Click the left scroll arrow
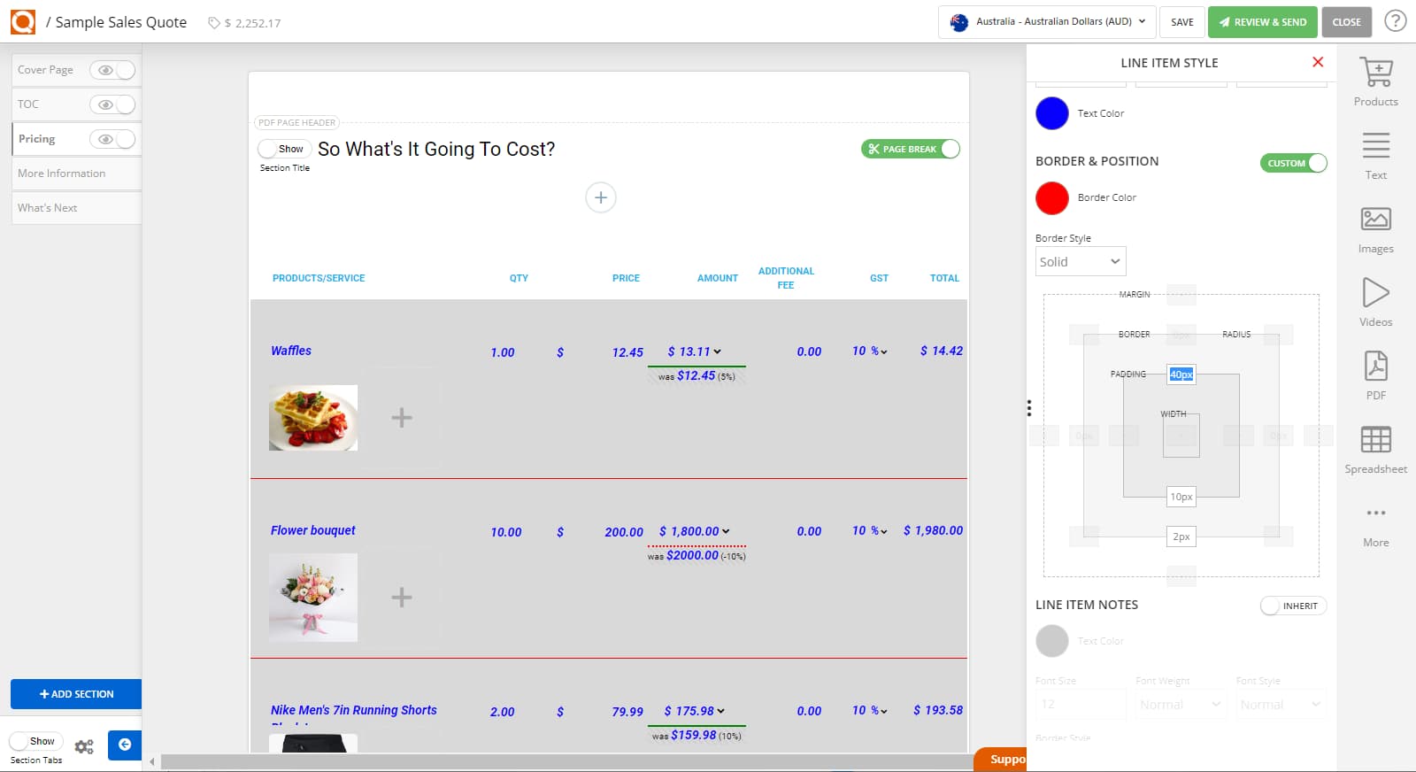This screenshot has height=772, width=1416. coord(152,761)
